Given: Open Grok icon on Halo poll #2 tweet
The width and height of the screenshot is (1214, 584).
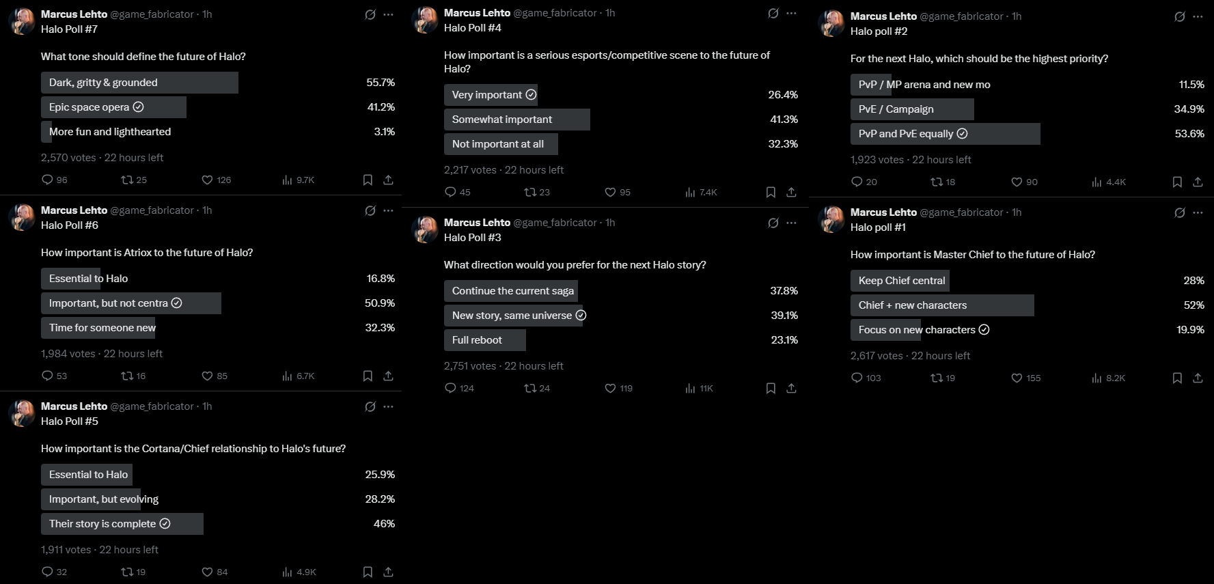Looking at the screenshot, I should 1180,16.
